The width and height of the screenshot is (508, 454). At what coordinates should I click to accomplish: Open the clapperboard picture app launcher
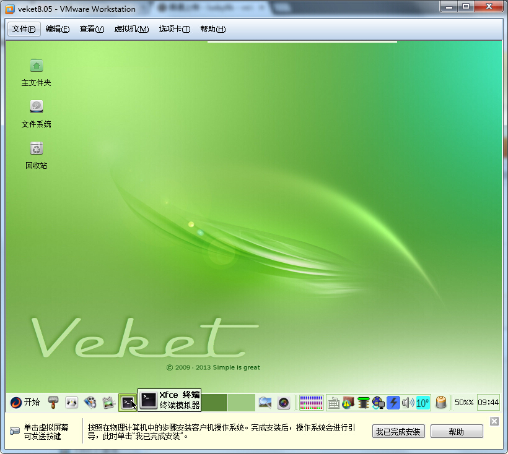(109, 403)
